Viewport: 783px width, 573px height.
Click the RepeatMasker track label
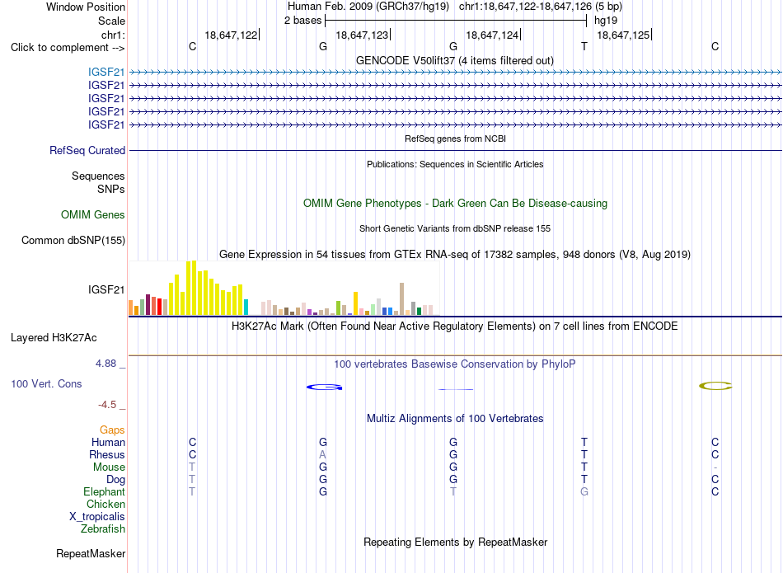point(91,553)
